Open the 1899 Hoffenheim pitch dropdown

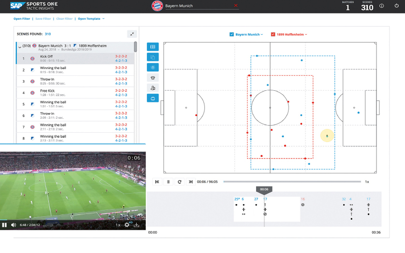coord(292,34)
